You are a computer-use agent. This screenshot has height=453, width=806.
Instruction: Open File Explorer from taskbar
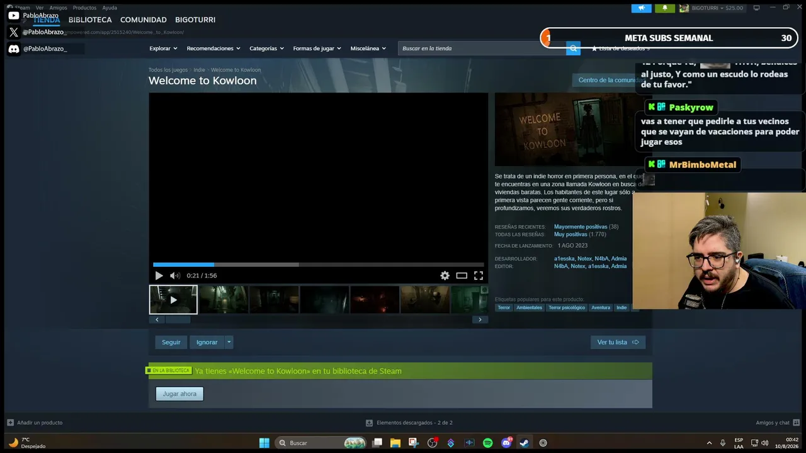tap(395, 443)
